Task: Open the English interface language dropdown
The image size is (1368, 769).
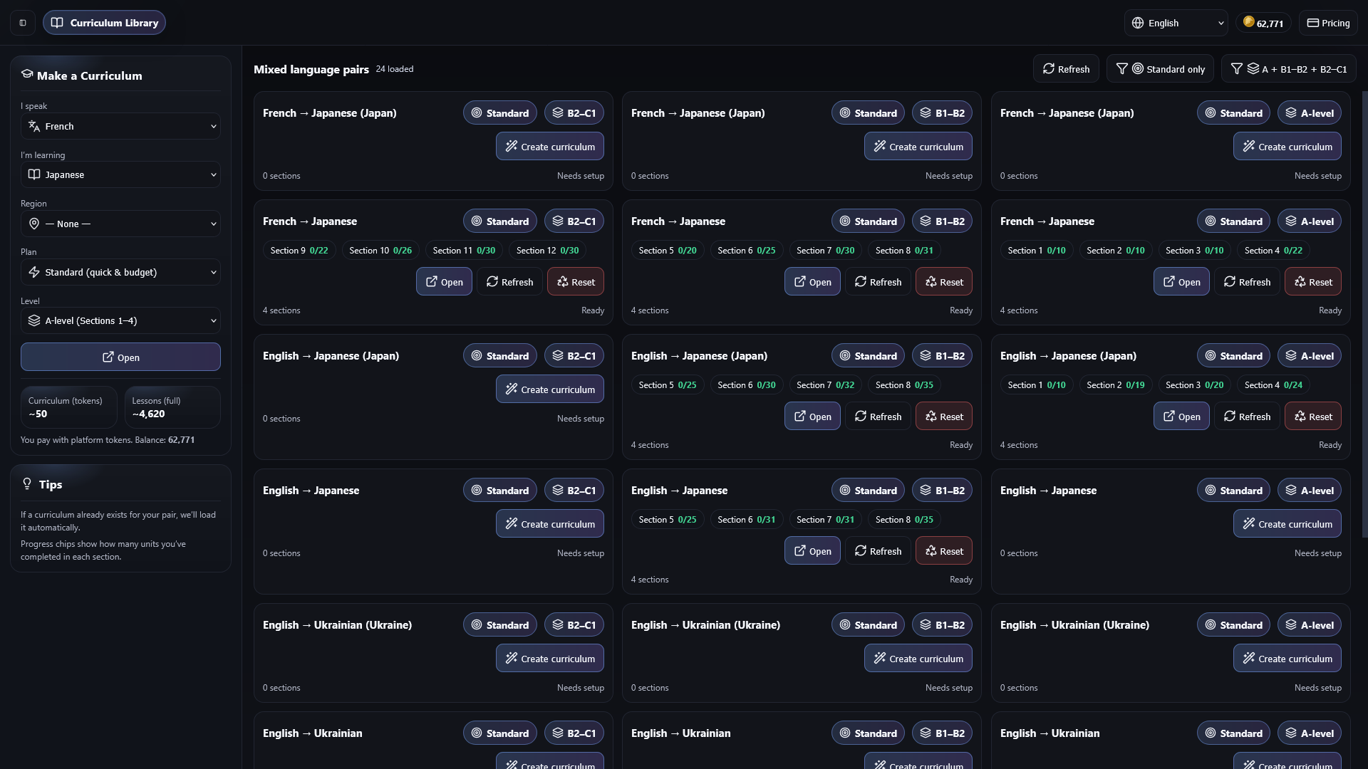Action: 1176,23
